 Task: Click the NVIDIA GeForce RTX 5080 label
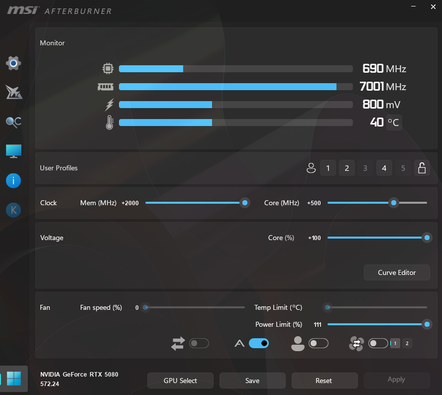[79, 375]
